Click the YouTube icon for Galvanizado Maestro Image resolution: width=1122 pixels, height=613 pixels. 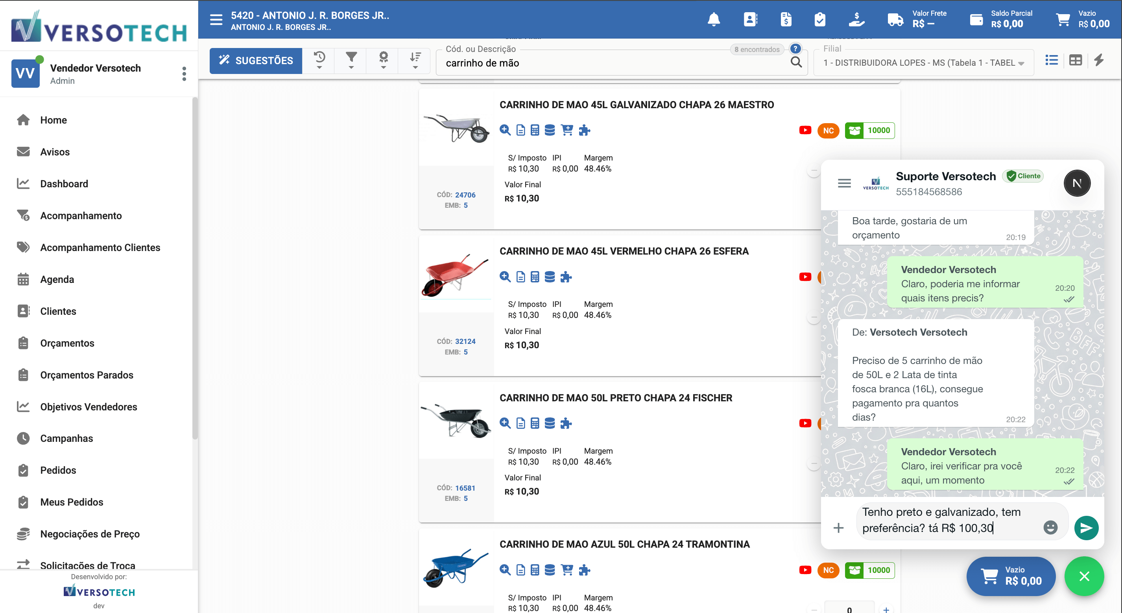[805, 130]
